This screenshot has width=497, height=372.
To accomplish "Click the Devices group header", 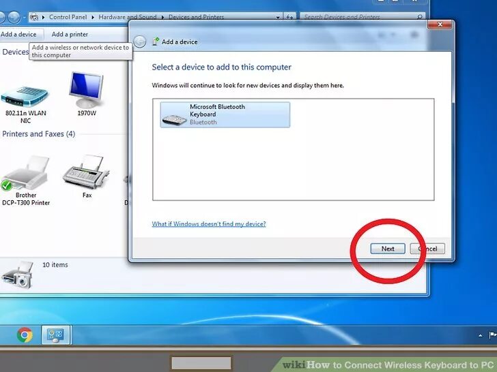I will [x=15, y=52].
